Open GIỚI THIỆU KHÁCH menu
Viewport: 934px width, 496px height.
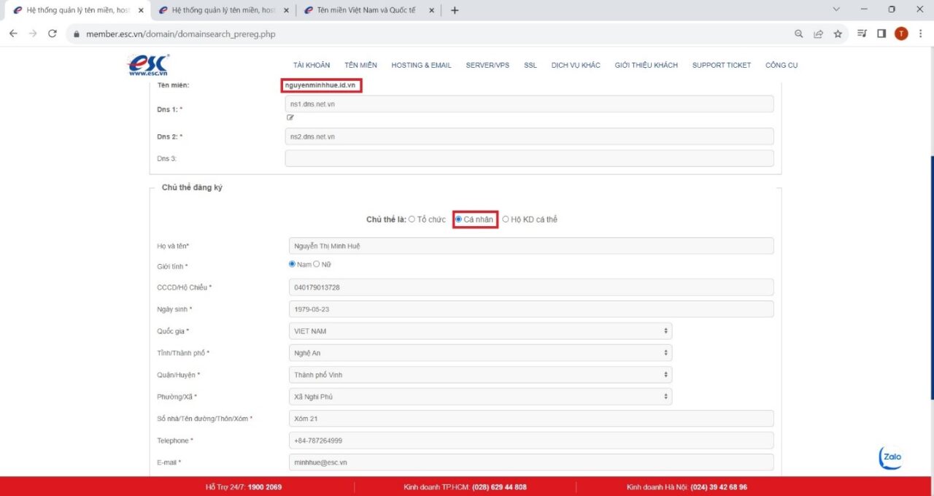click(x=647, y=65)
